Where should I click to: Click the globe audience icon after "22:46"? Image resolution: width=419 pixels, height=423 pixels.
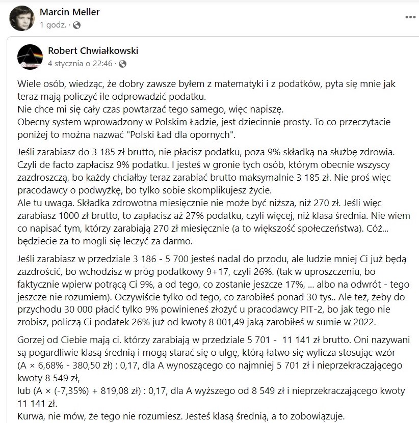click(122, 64)
